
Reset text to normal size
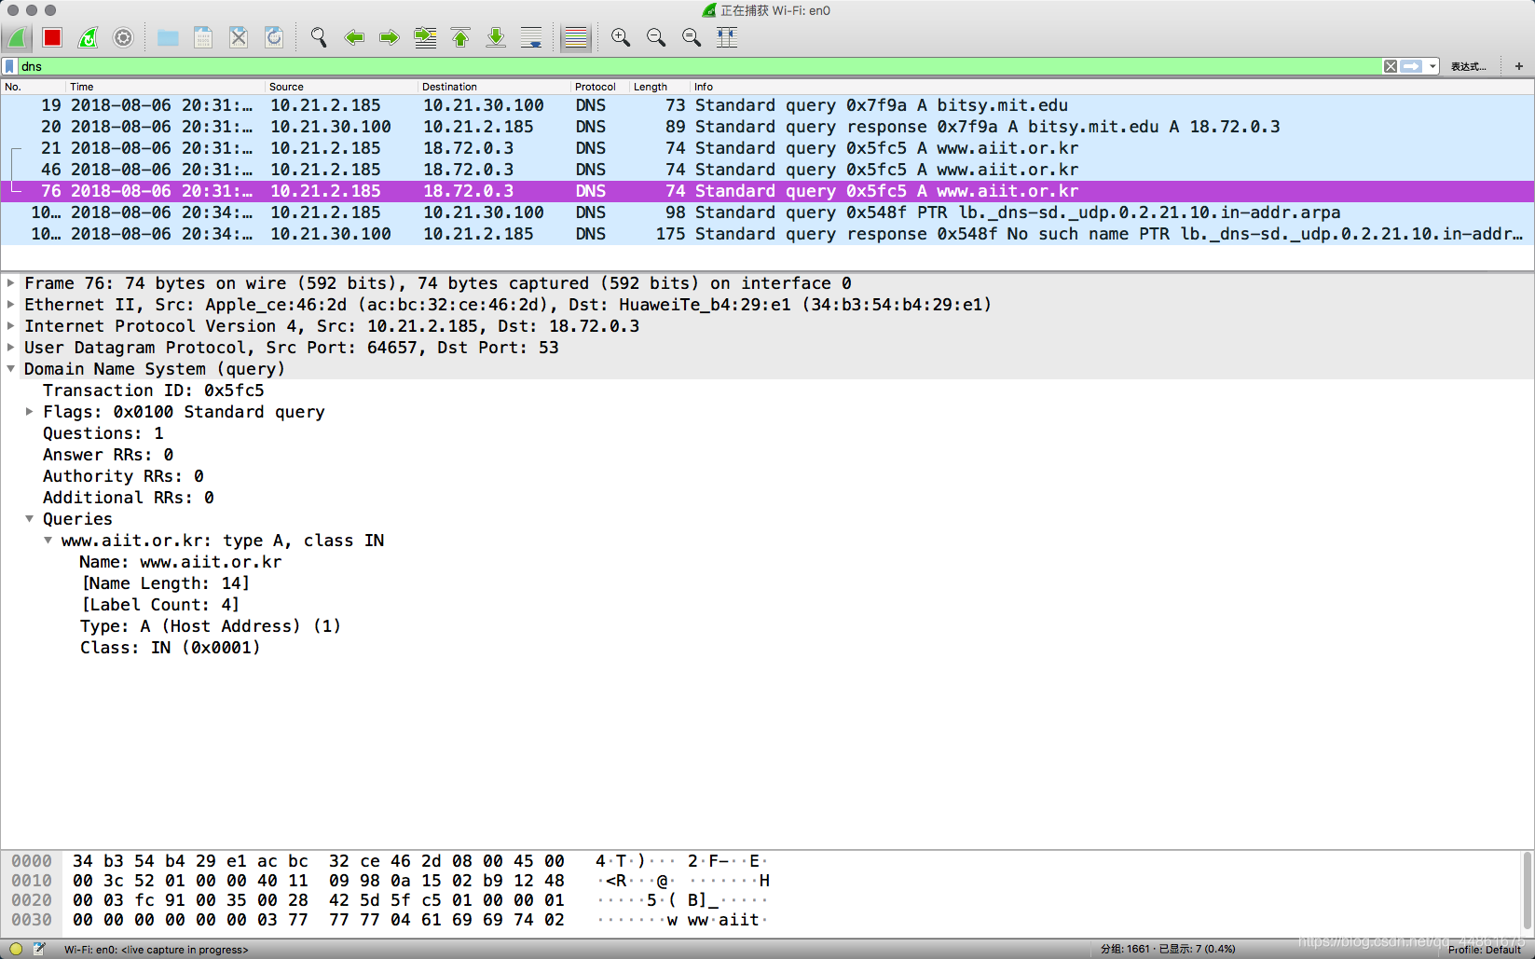[692, 38]
